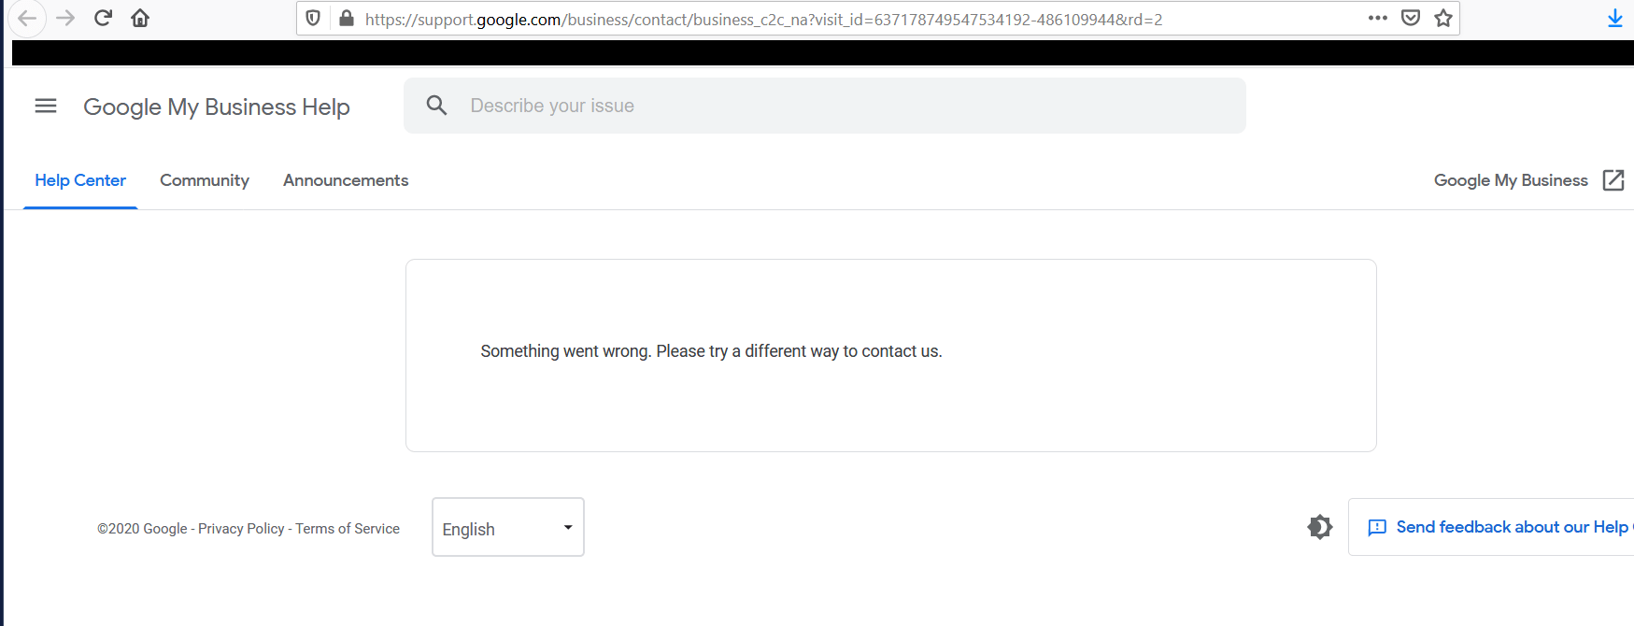Open the Google My Business external link icon
The width and height of the screenshot is (1634, 626).
[x=1613, y=180]
